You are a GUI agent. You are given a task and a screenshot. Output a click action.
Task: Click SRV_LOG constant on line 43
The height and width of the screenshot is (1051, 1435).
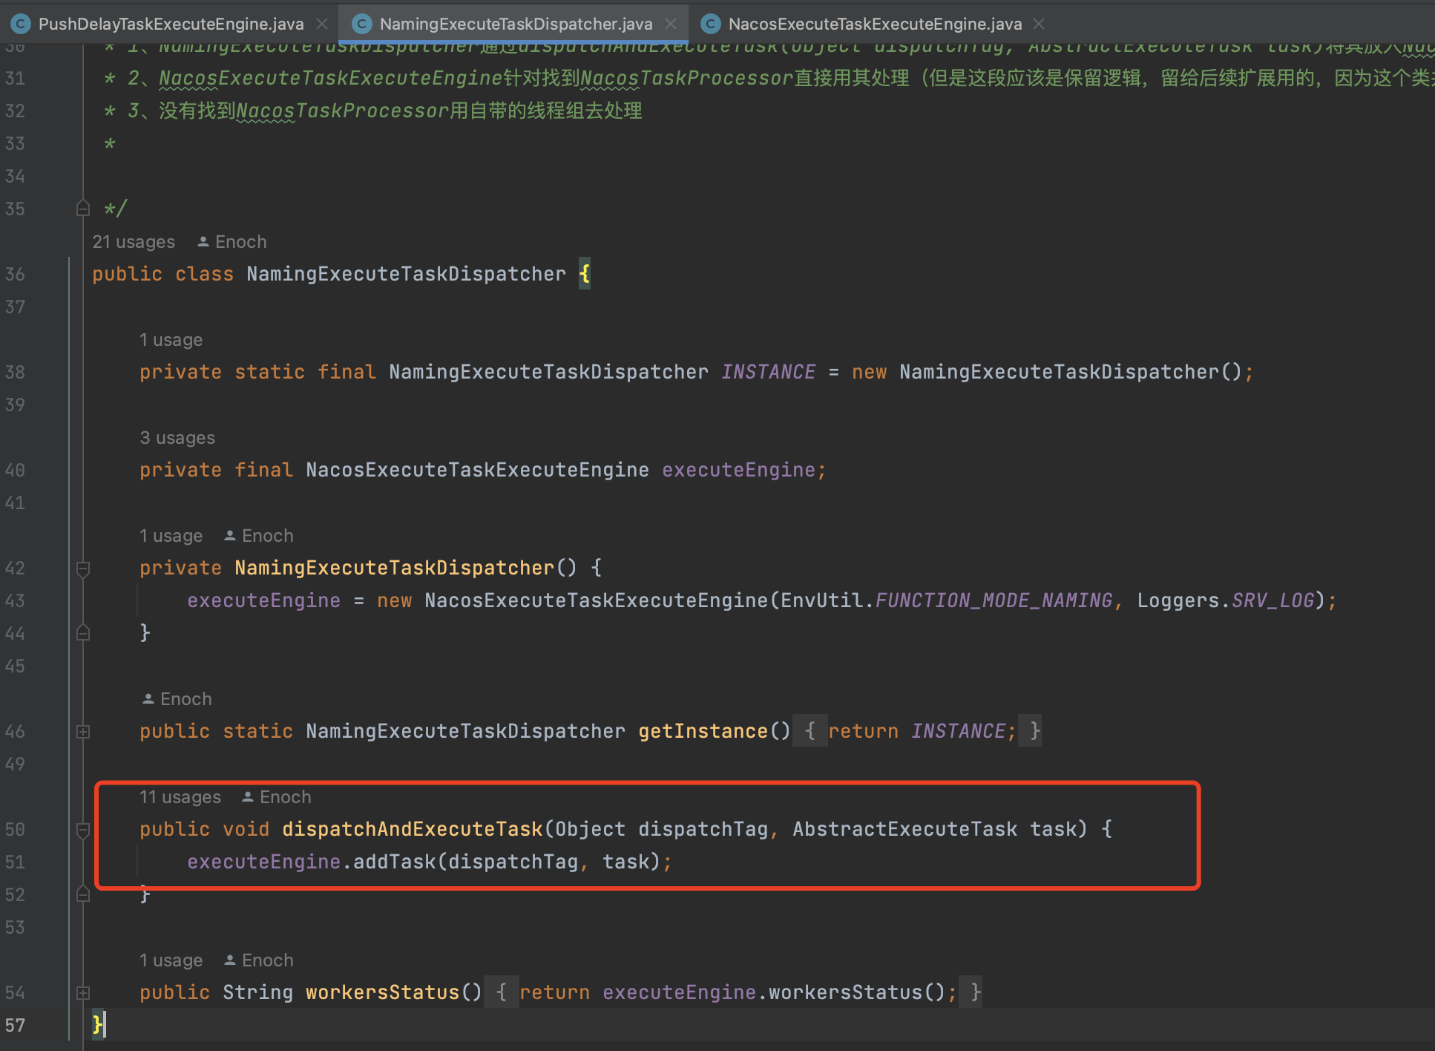click(x=1273, y=600)
